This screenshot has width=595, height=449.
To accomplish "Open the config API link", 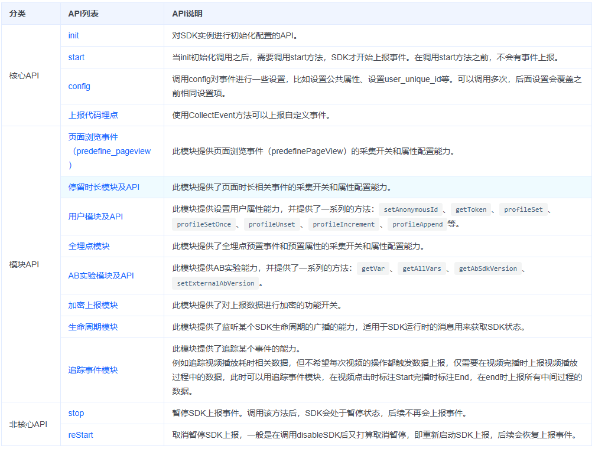I will tap(79, 86).
